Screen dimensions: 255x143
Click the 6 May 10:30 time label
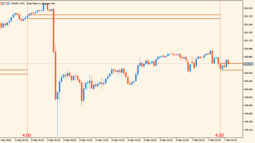pos(86,140)
